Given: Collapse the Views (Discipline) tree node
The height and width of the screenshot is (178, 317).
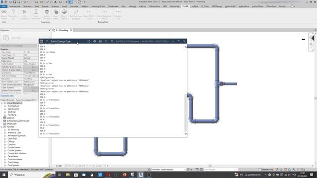Looking at the screenshot, I should click(x=2, y=103).
